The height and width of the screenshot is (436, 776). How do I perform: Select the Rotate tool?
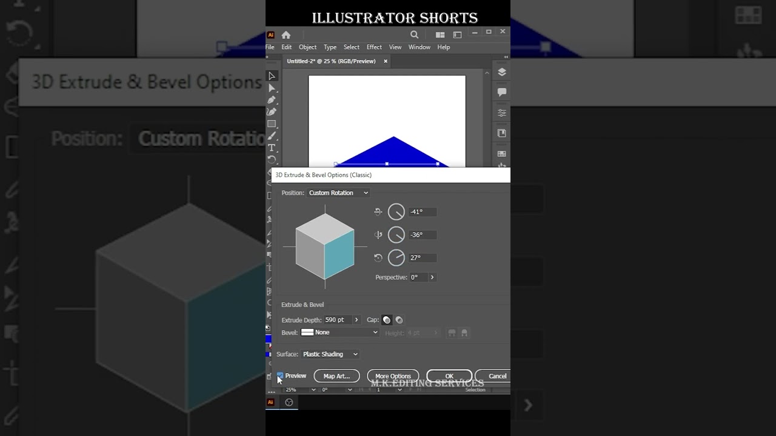tap(272, 160)
